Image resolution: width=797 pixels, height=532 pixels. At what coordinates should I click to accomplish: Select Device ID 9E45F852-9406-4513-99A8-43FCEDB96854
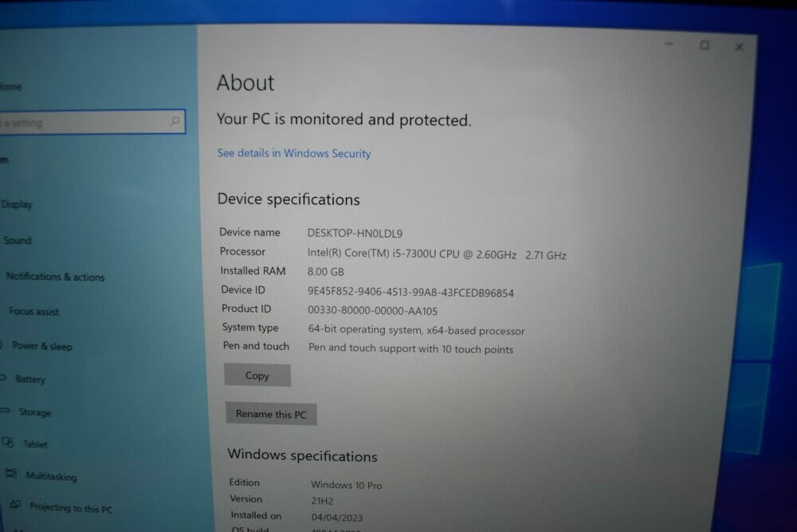410,292
